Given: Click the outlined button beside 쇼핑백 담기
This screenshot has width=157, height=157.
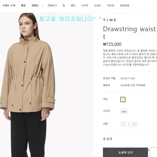Looking at the screenshot, I should tap(153, 152).
